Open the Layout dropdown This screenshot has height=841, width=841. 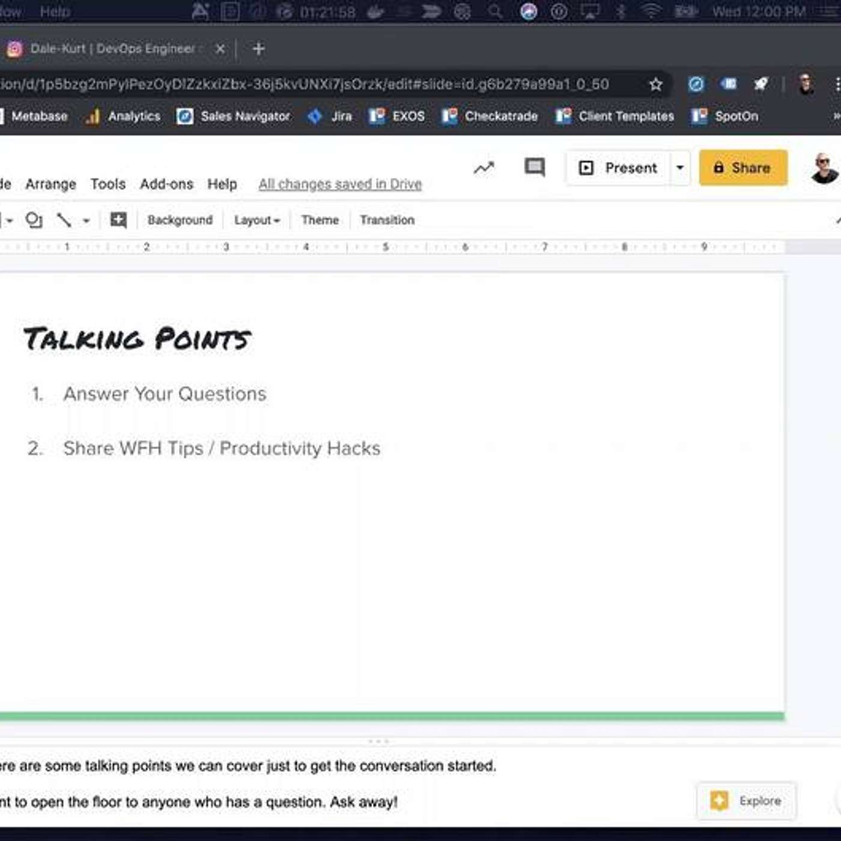(x=257, y=220)
